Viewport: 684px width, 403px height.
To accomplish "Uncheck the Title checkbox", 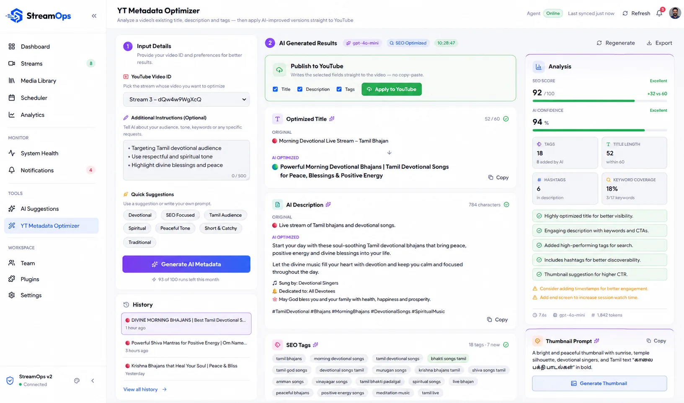I will click(275, 89).
